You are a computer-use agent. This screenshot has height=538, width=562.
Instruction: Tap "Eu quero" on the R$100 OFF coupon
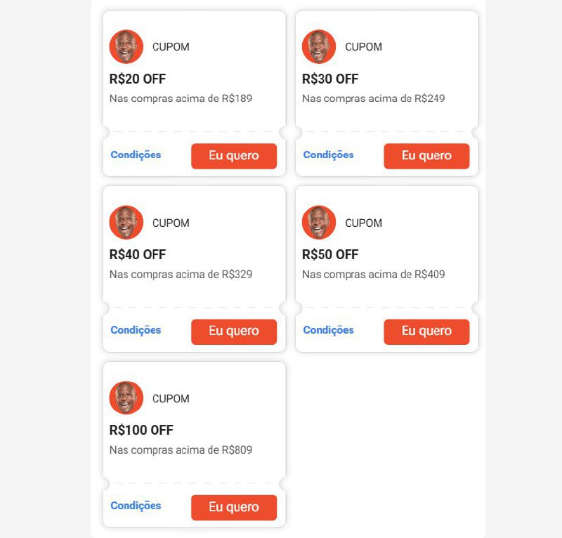(x=234, y=507)
